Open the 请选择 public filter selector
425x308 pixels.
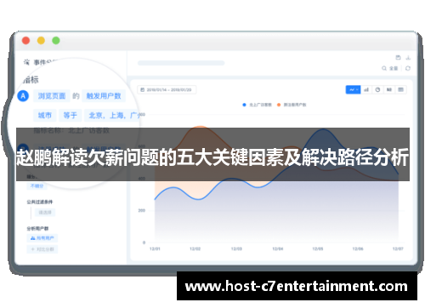coord(45,212)
